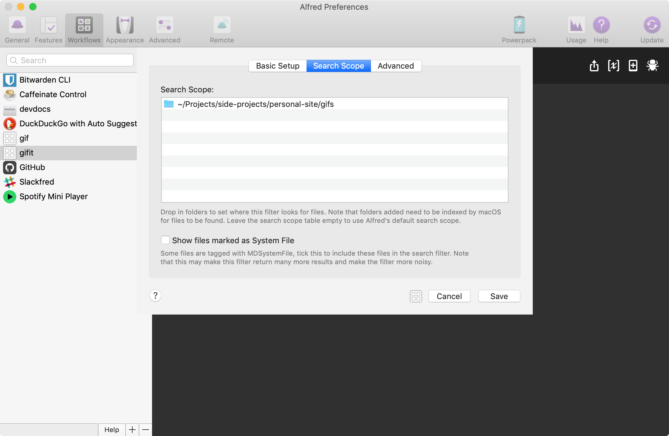Select the personal-site/gifs folder row
The width and height of the screenshot is (669, 436).
(x=334, y=104)
